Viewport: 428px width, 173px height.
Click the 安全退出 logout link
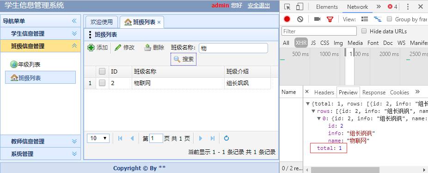(259, 6)
